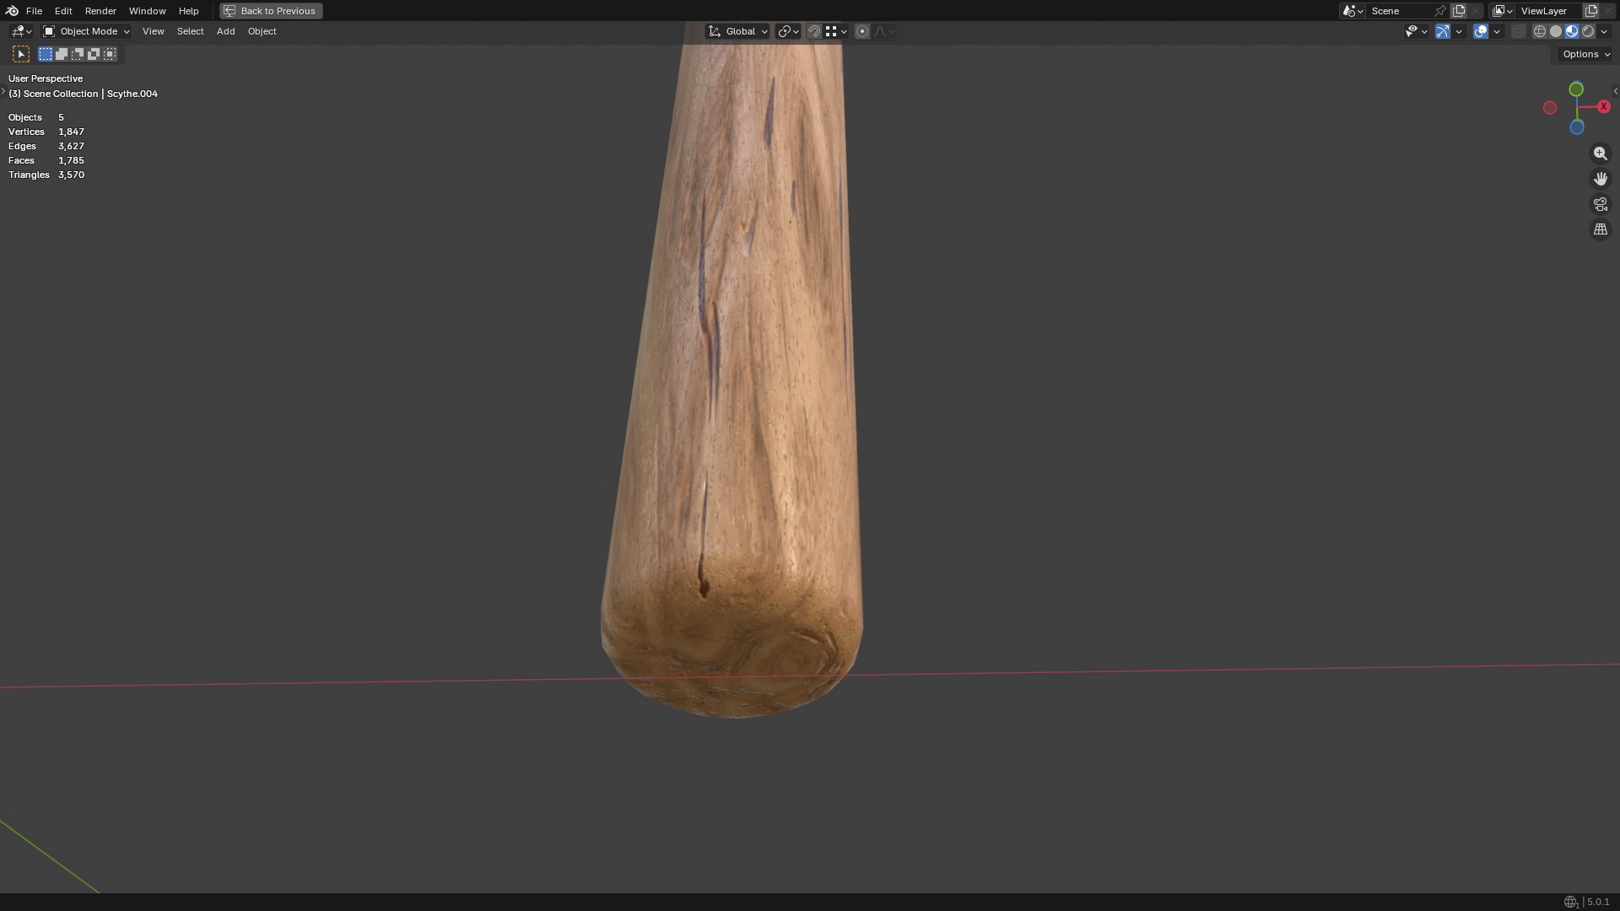Open the viewport Add menu
1620x911 pixels.
225,31
